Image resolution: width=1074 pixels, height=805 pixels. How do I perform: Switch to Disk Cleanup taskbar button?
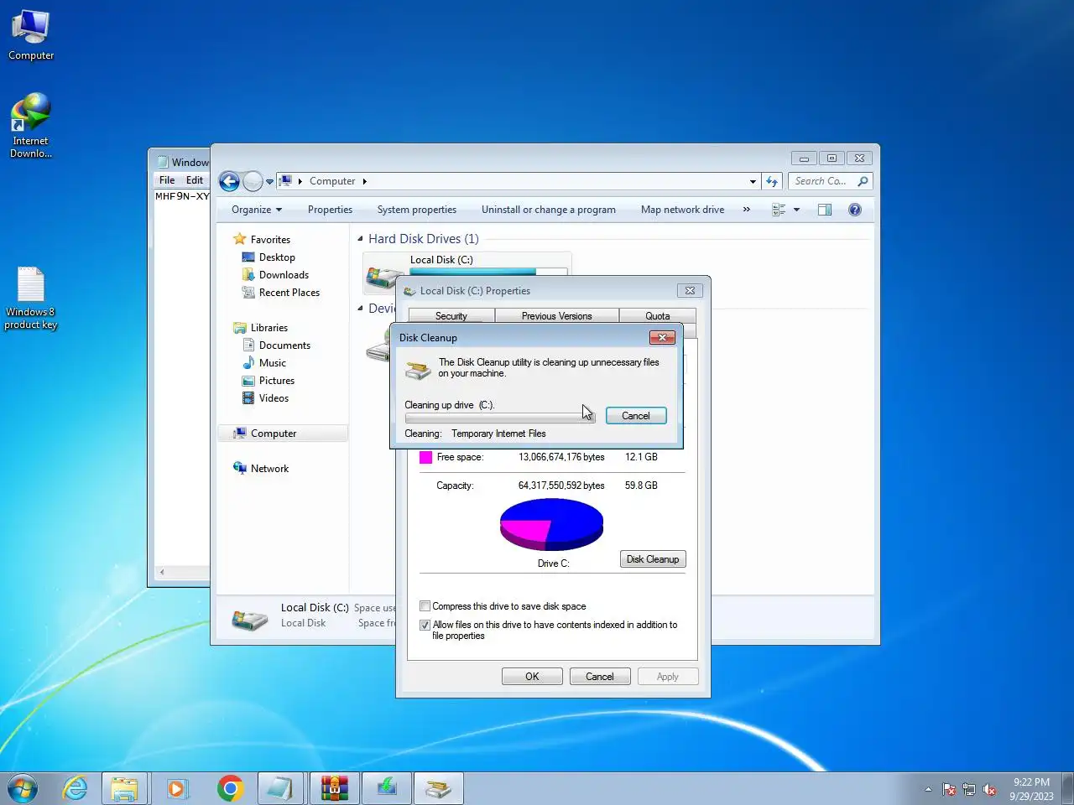(438, 789)
